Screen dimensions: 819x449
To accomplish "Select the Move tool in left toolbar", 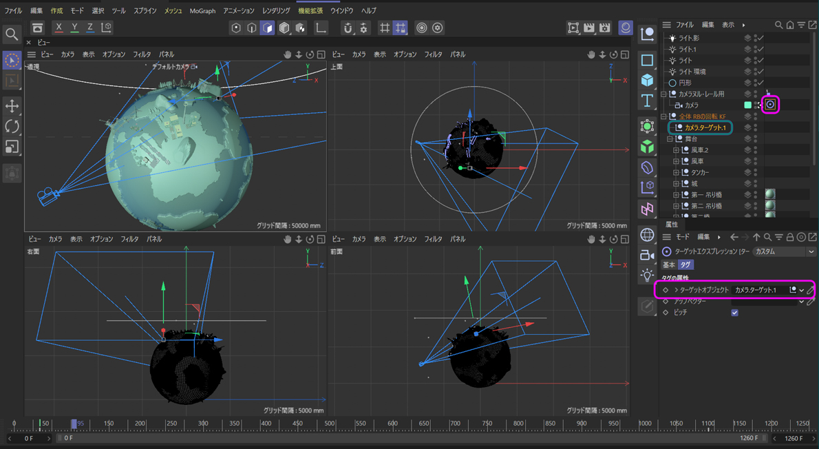I will tap(12, 105).
